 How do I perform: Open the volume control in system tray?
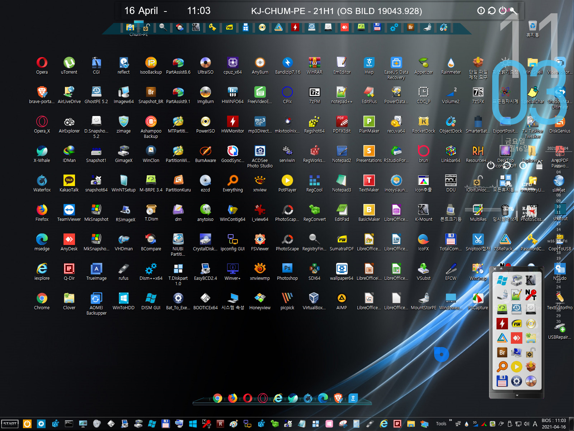tap(527, 424)
